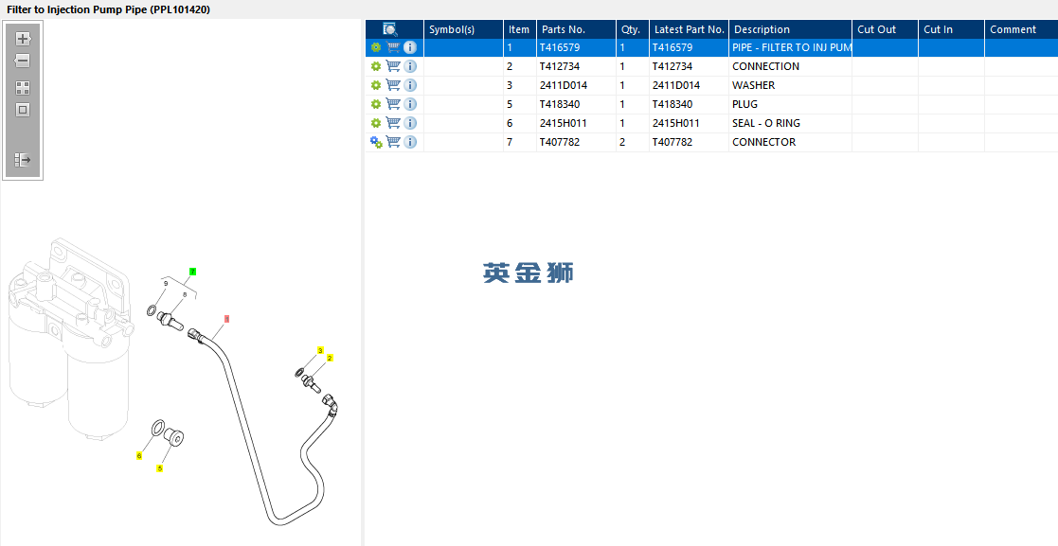This screenshot has height=546, width=1058.
Task: Add T412734 CONNECTION to cart
Action: click(393, 66)
